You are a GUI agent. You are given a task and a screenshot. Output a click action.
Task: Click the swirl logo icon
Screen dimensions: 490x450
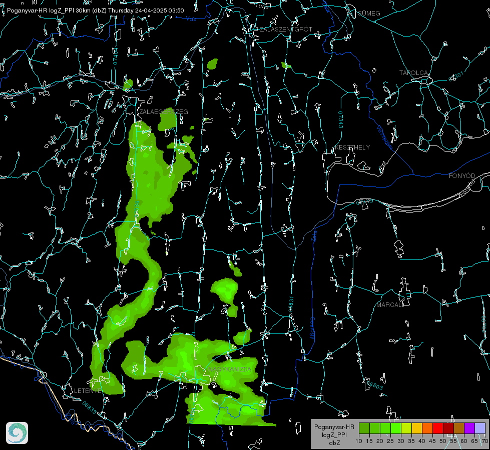[x=17, y=433]
